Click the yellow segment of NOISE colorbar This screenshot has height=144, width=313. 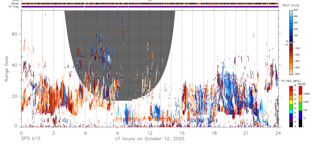click(x=300, y=99)
